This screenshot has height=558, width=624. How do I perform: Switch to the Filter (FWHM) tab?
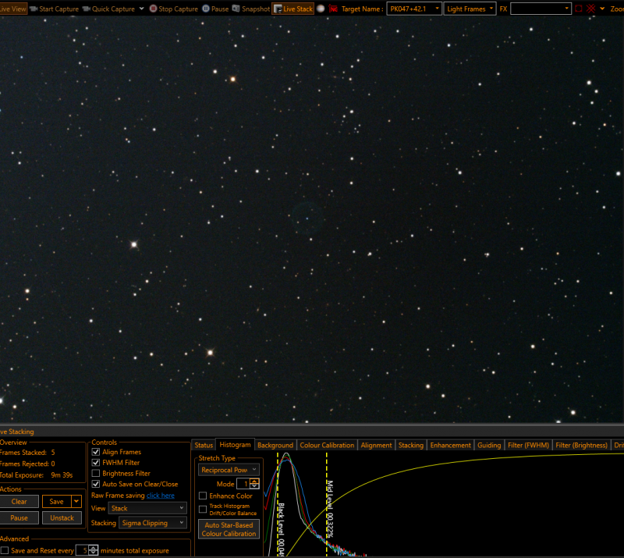point(528,445)
